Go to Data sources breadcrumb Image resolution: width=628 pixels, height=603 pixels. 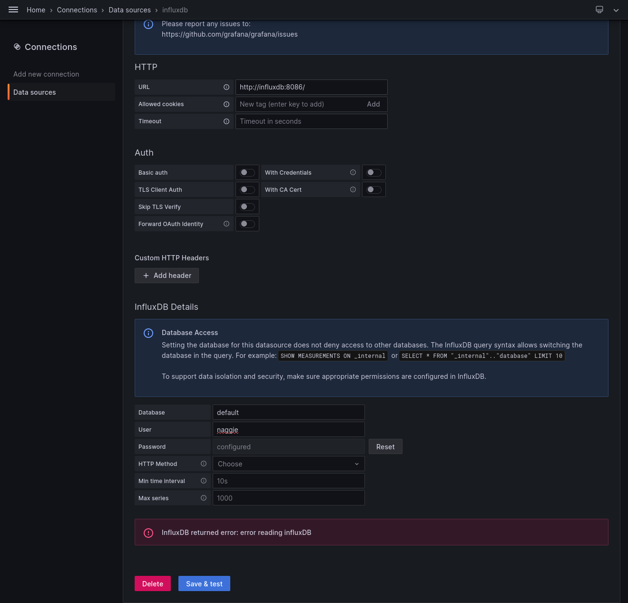(129, 10)
